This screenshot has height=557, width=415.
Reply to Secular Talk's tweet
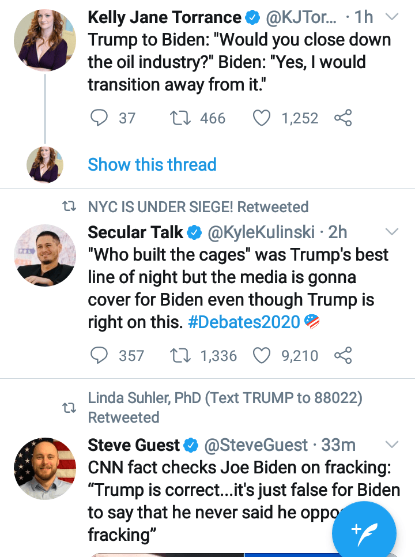pos(100,355)
